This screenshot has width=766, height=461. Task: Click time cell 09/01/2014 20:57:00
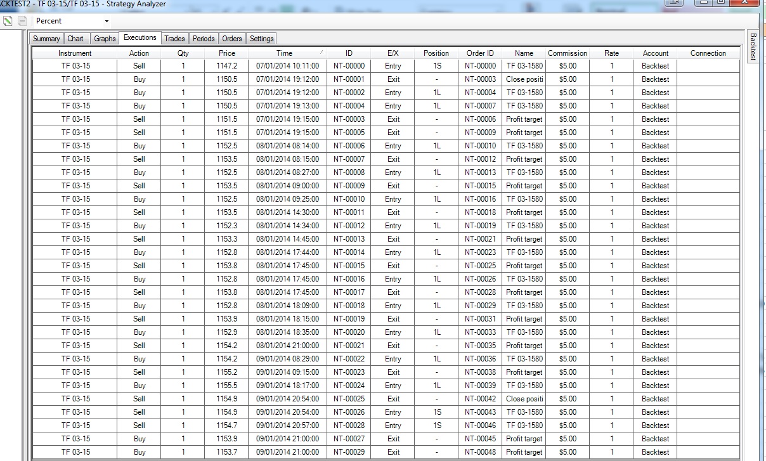point(288,425)
